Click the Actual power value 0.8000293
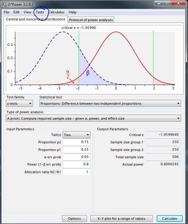Screen dimensions: 188x224 click(163, 164)
